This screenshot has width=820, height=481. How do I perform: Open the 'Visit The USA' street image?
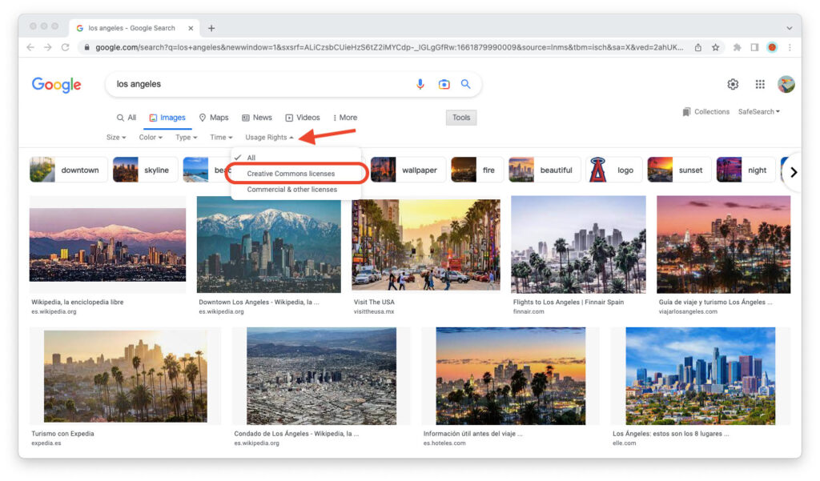coord(426,245)
